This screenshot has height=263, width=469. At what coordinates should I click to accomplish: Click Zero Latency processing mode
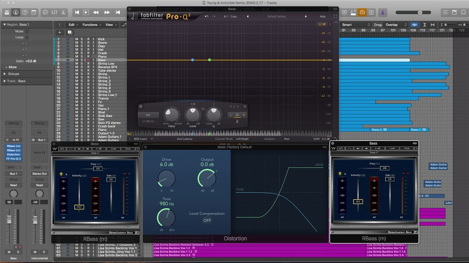tap(185, 139)
